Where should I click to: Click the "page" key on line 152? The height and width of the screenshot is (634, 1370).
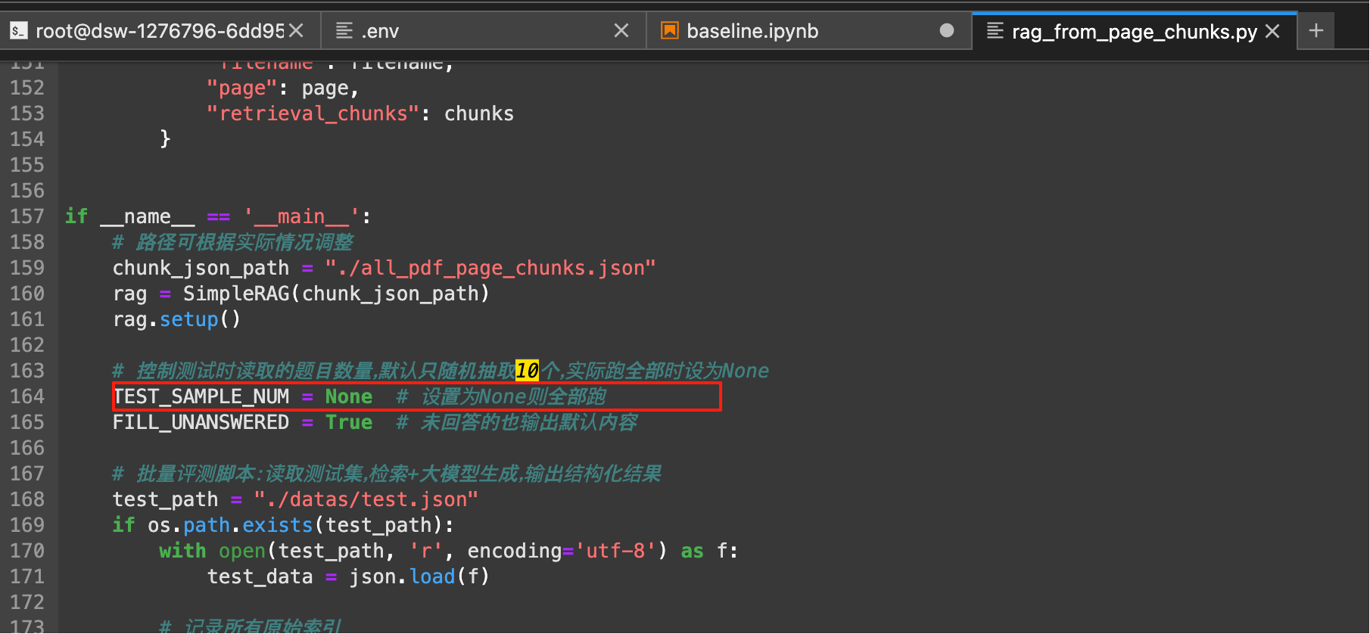242,88
